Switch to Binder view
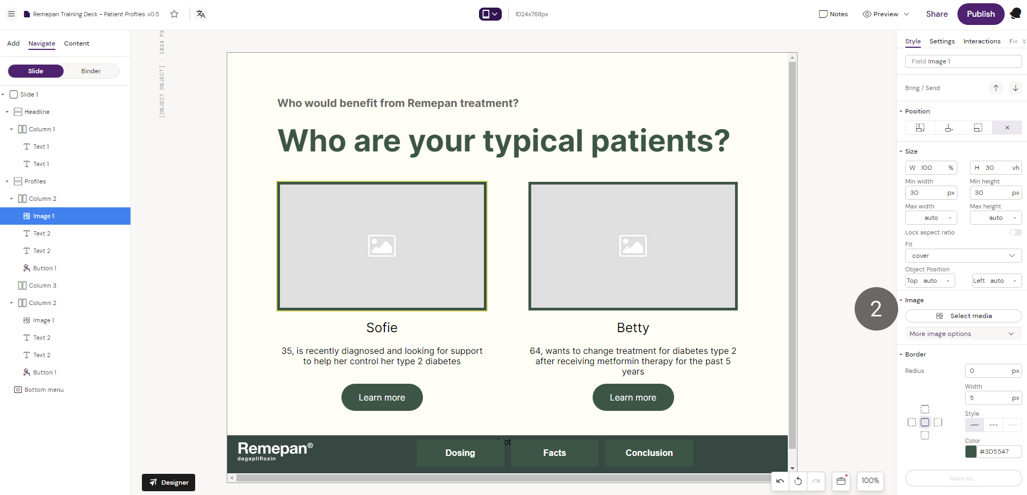The image size is (1027, 495). click(91, 71)
